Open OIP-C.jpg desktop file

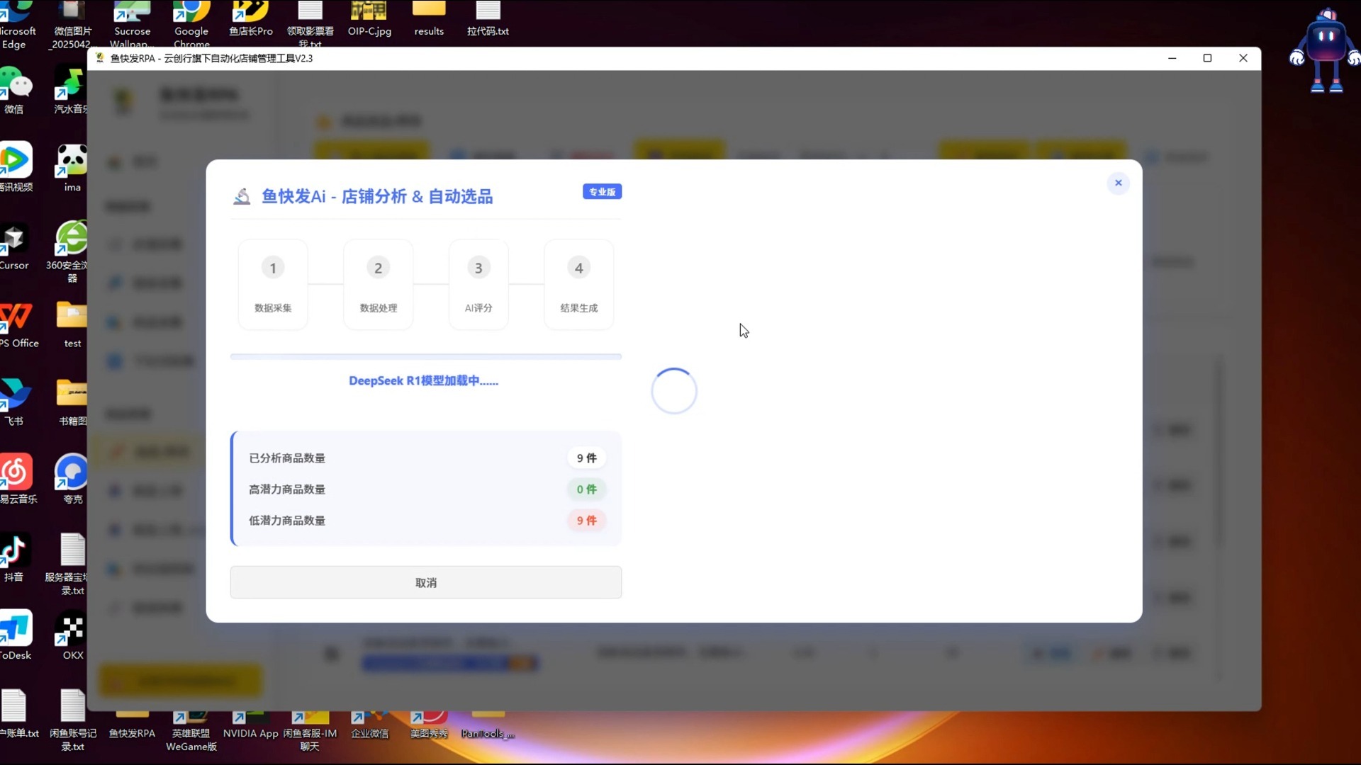(369, 19)
